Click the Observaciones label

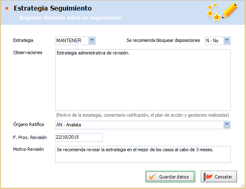28,52
